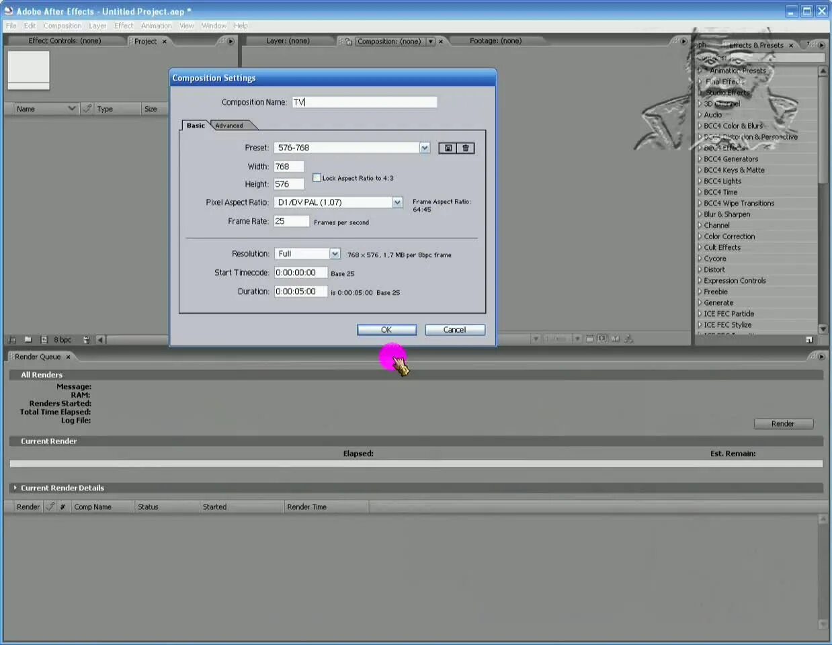Click the label tag column icon in Render Queue

point(50,507)
